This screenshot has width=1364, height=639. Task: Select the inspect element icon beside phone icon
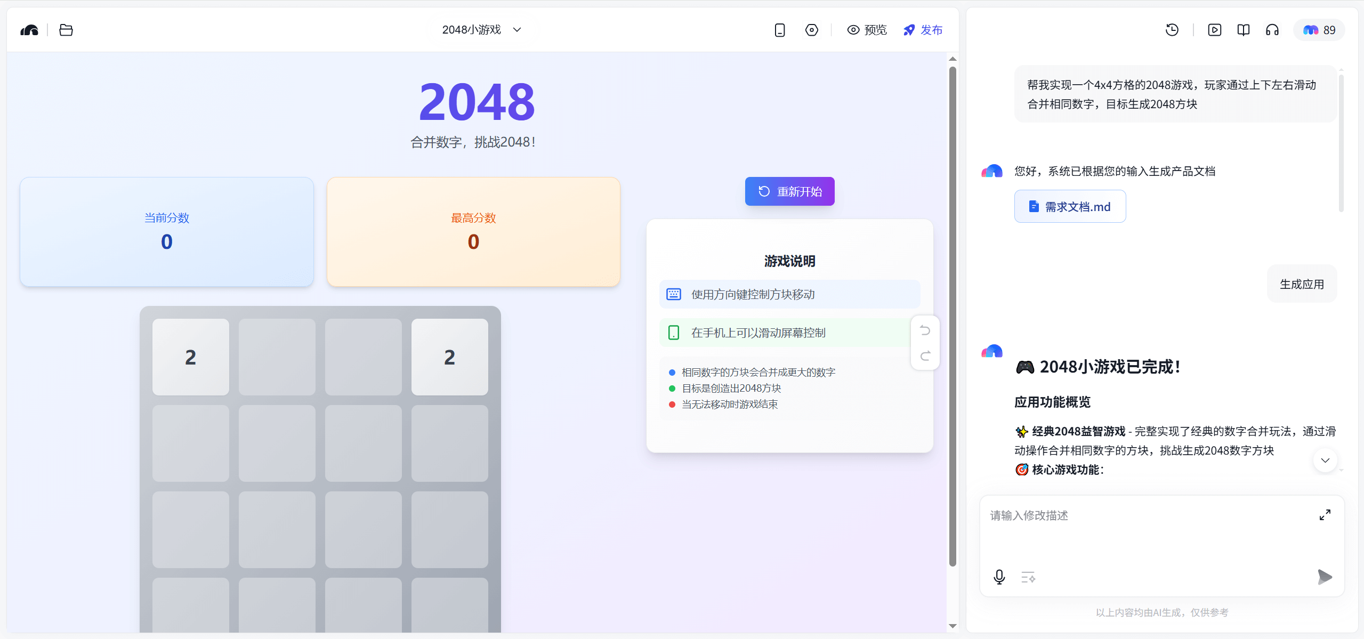tap(811, 30)
